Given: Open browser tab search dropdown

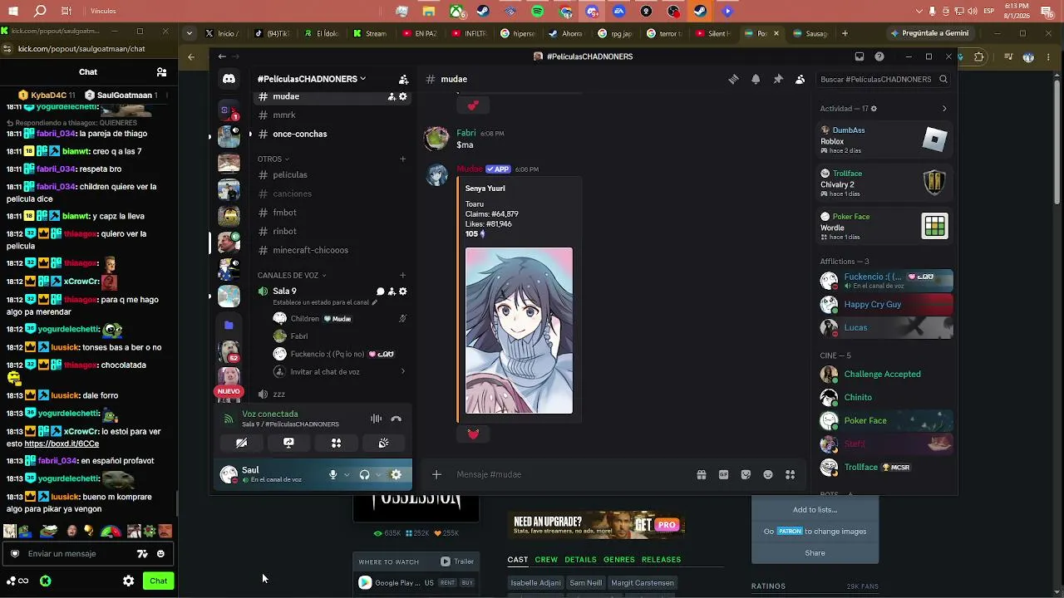Looking at the screenshot, I should coord(190,33).
